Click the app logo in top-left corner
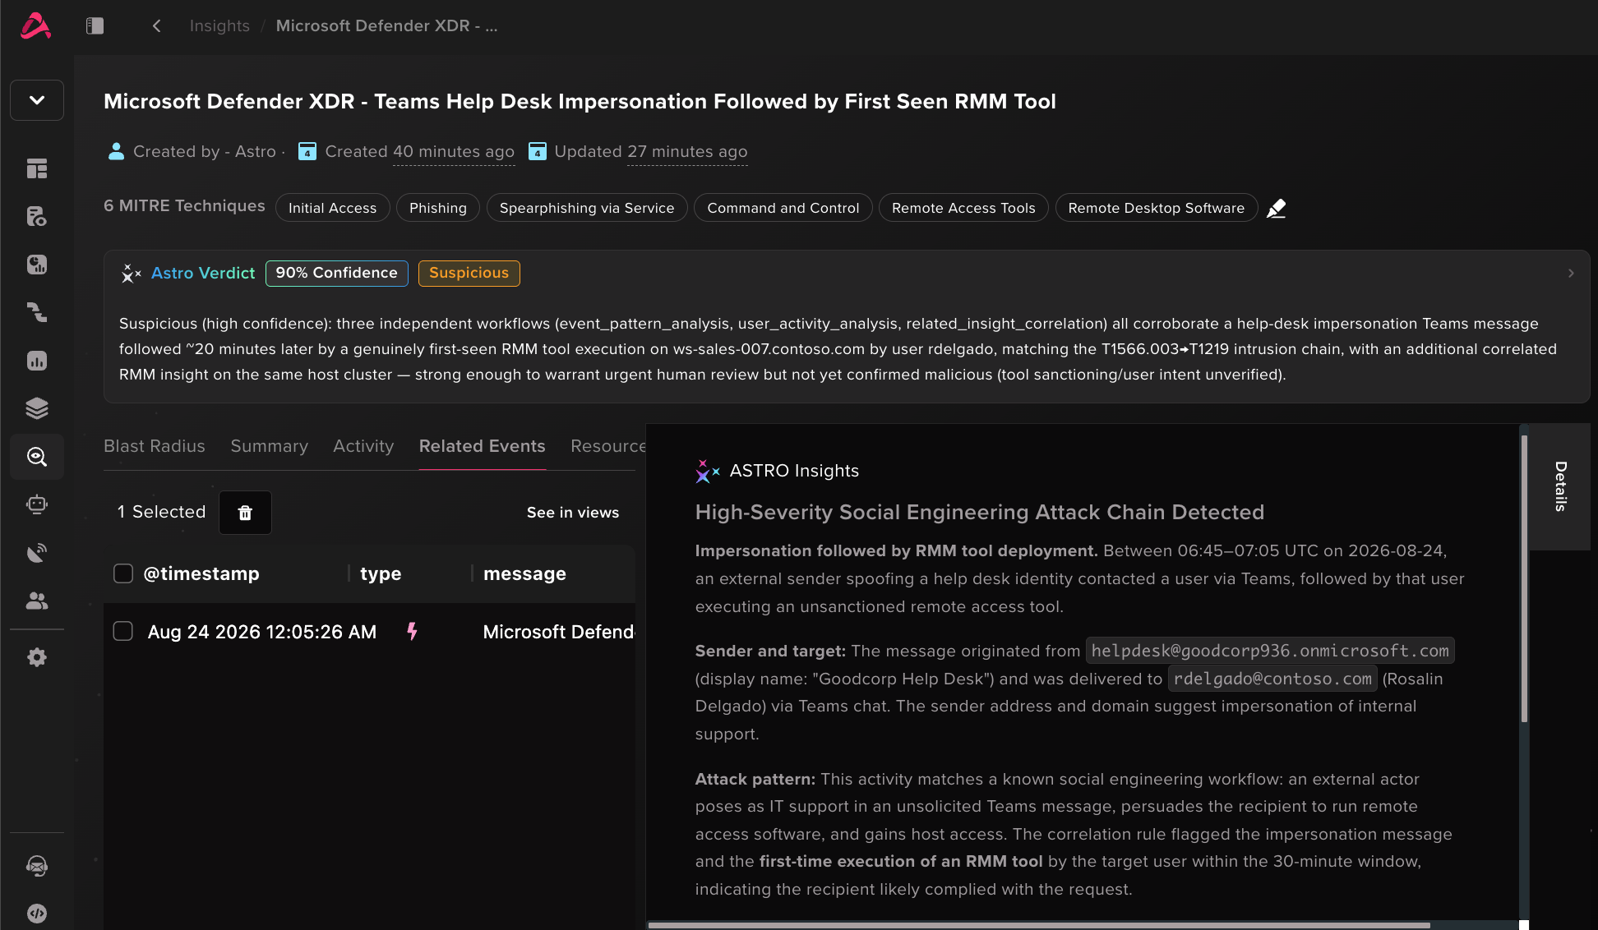 pos(35,26)
